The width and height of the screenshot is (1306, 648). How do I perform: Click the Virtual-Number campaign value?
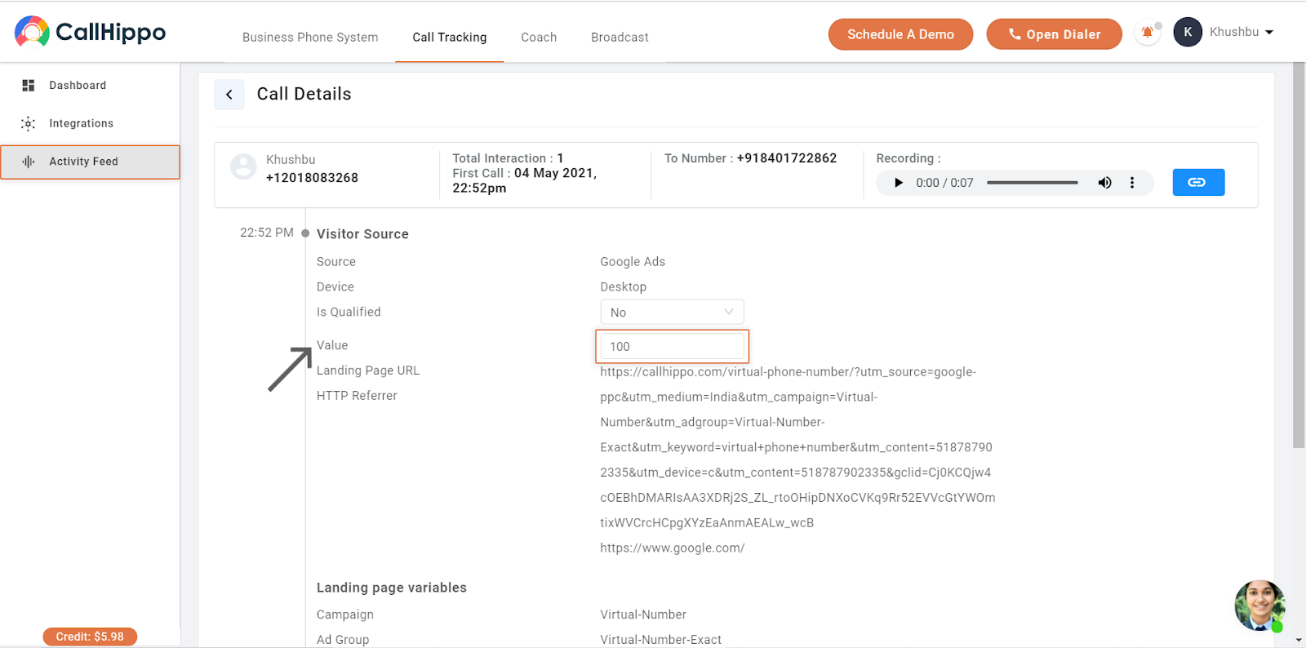point(643,615)
